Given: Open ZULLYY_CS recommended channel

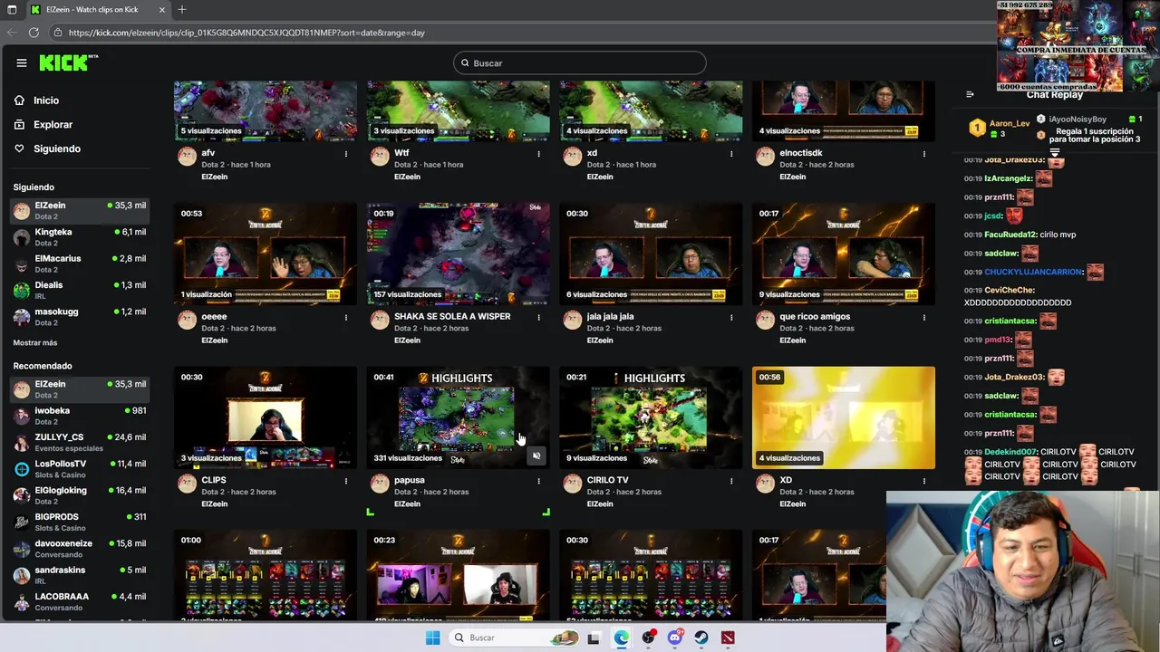Looking at the screenshot, I should tap(79, 442).
